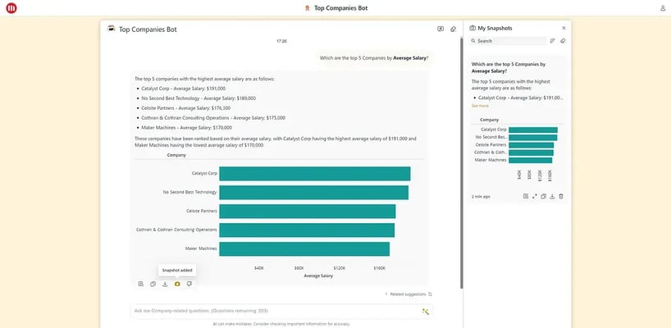Download the saved snapshot from My Snapshots
Screen dimensions: 671x328
click(552, 196)
